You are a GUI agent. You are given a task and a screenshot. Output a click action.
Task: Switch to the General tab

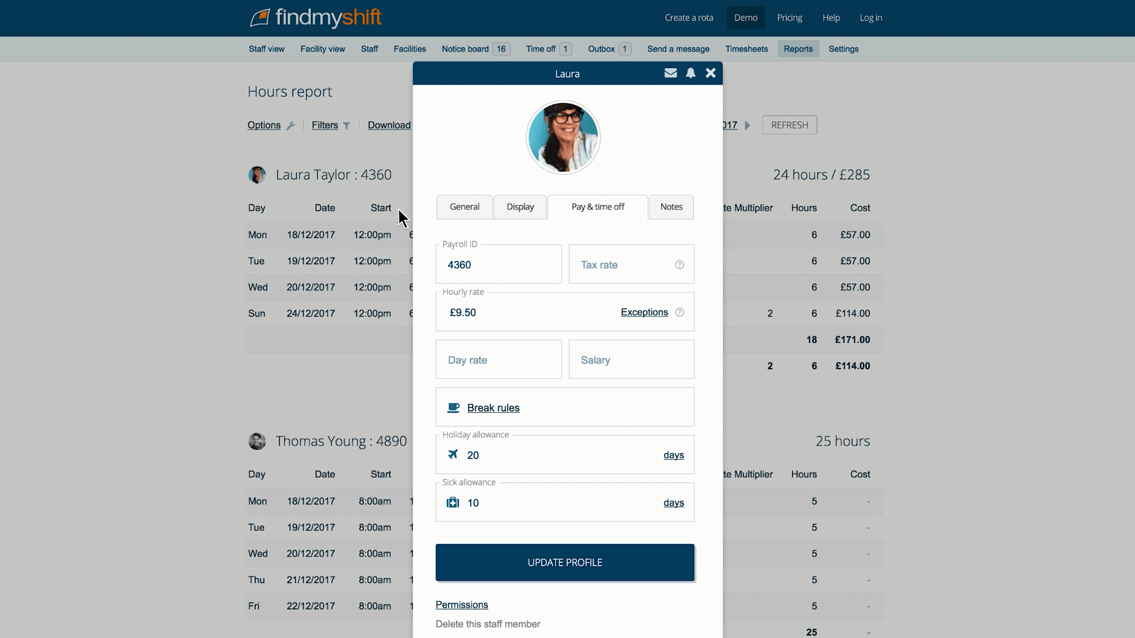point(464,207)
